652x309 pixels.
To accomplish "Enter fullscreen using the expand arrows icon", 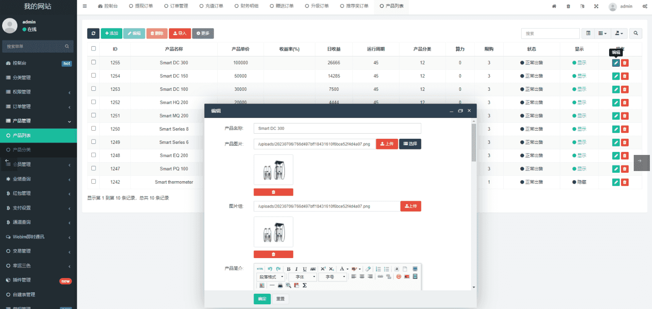I will (x=596, y=6).
